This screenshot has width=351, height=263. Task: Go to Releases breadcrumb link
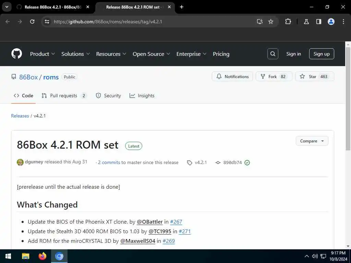coord(20,116)
